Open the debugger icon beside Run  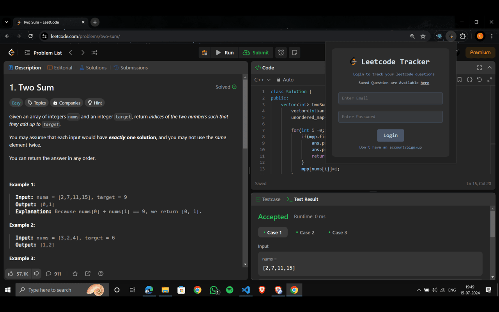coord(204,53)
